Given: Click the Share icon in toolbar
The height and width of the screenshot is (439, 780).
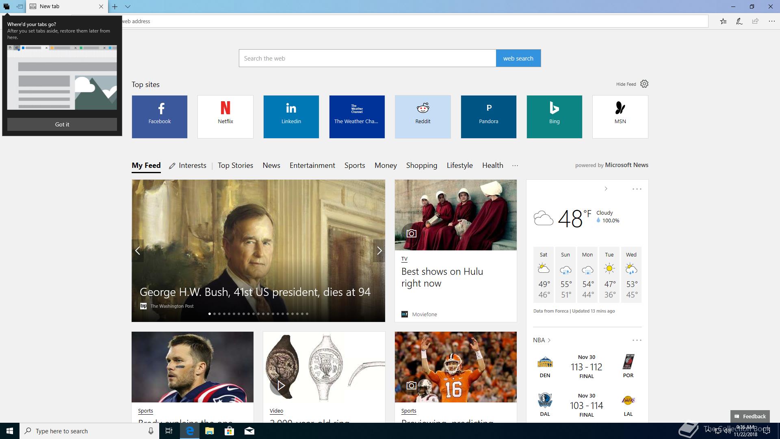Looking at the screenshot, I should tap(755, 21).
